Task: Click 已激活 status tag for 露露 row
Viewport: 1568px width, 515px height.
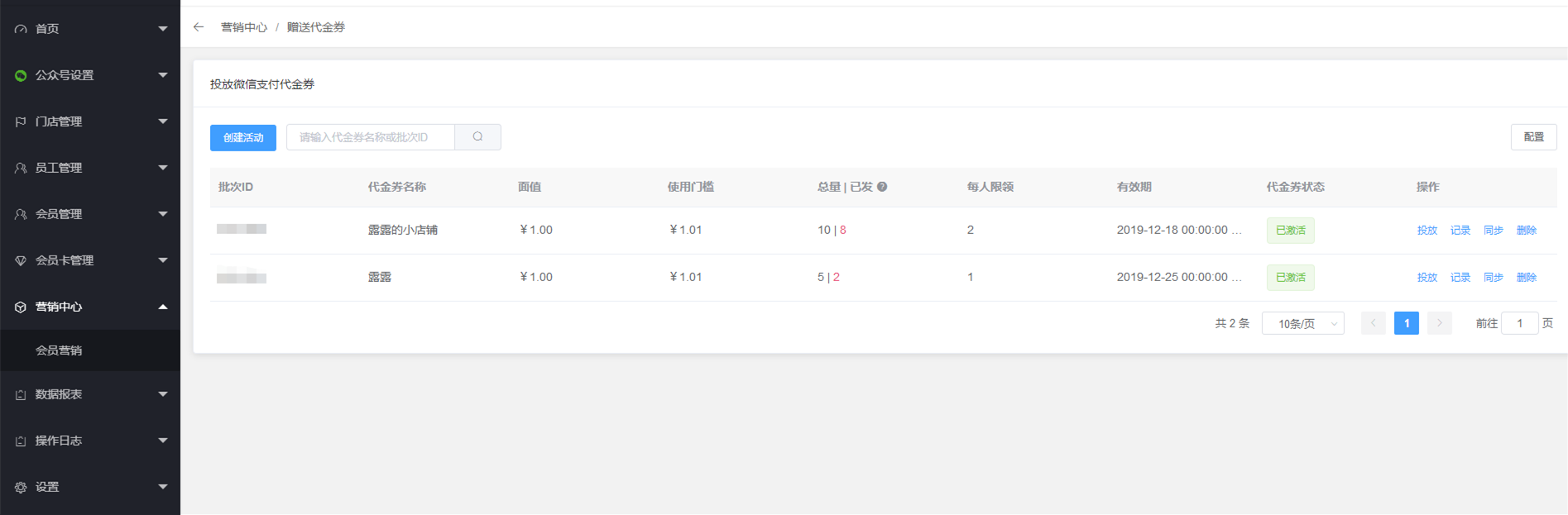Action: [x=1290, y=278]
